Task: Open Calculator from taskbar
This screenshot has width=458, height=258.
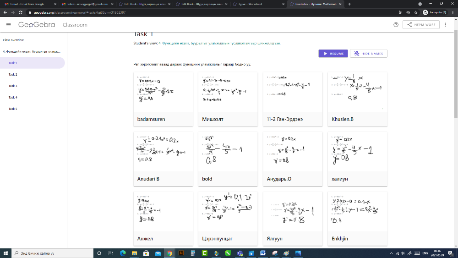Action: click(x=193, y=253)
